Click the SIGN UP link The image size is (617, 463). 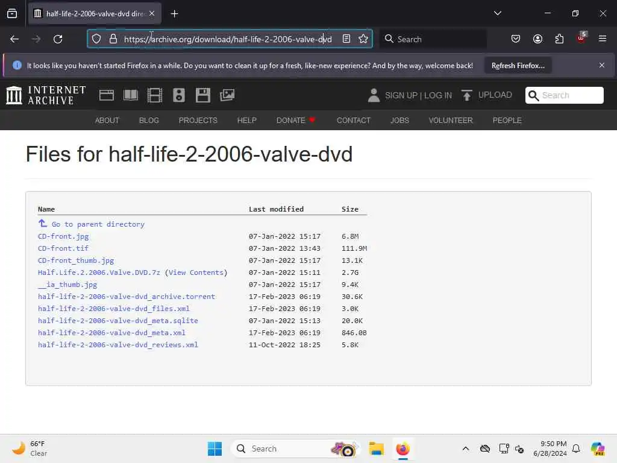click(401, 96)
